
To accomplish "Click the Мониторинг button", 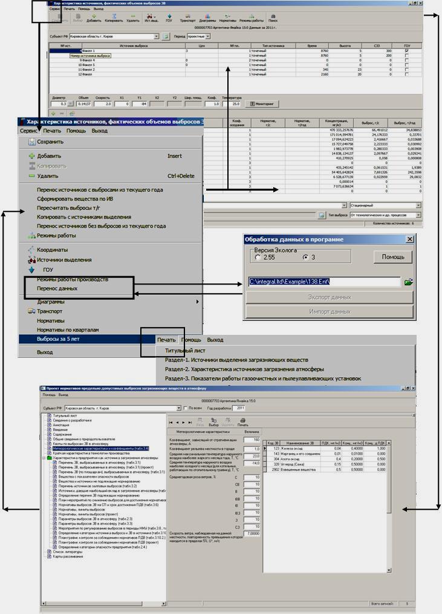I will tap(262, 104).
